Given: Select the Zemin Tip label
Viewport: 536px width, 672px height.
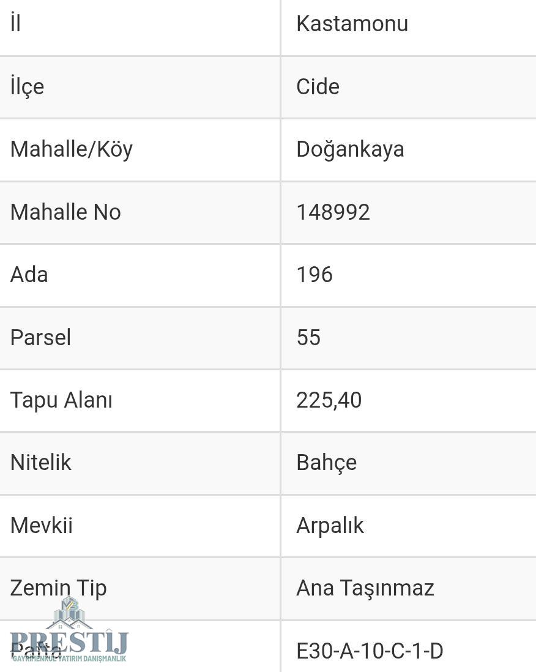Looking at the screenshot, I should [58, 588].
